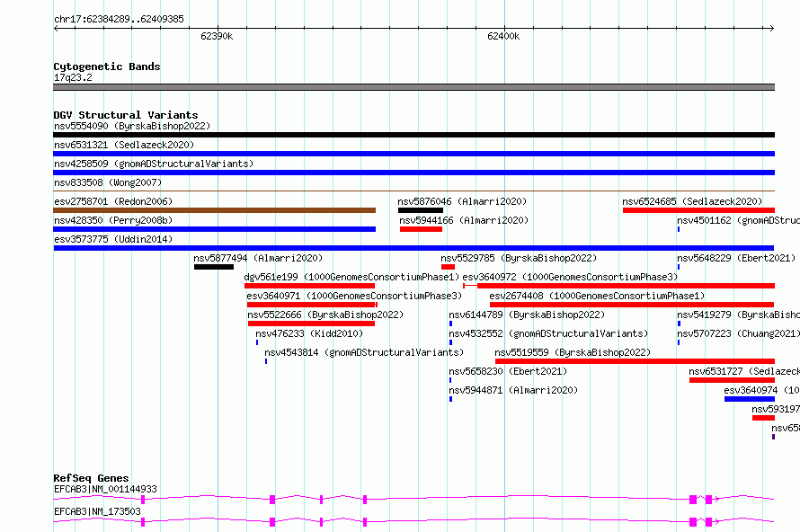This screenshot has height=532, width=800.
Task: Open gene transcript EFCAB3|NM_001144933
Action: pyautogui.click(x=105, y=489)
